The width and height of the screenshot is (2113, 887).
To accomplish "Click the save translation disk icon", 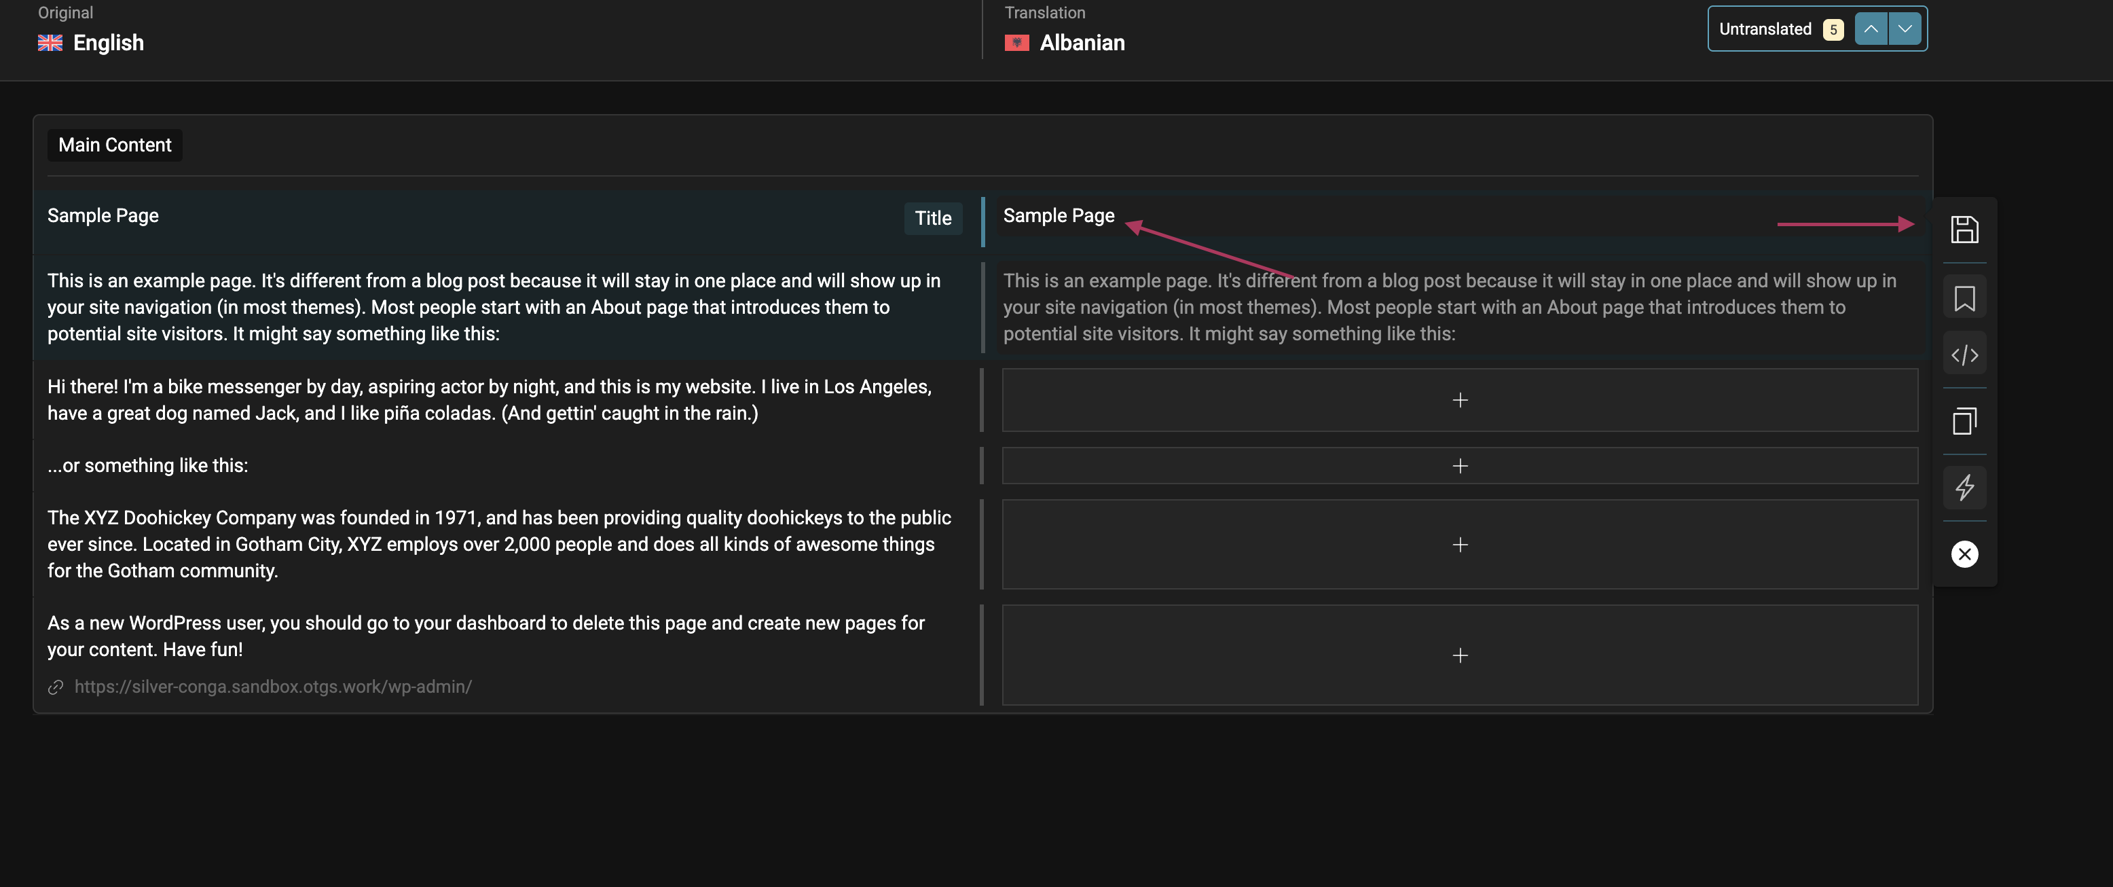I will point(1964,229).
